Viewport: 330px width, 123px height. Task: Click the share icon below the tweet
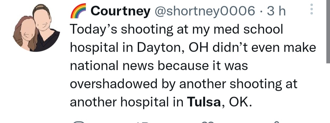click(277, 122)
